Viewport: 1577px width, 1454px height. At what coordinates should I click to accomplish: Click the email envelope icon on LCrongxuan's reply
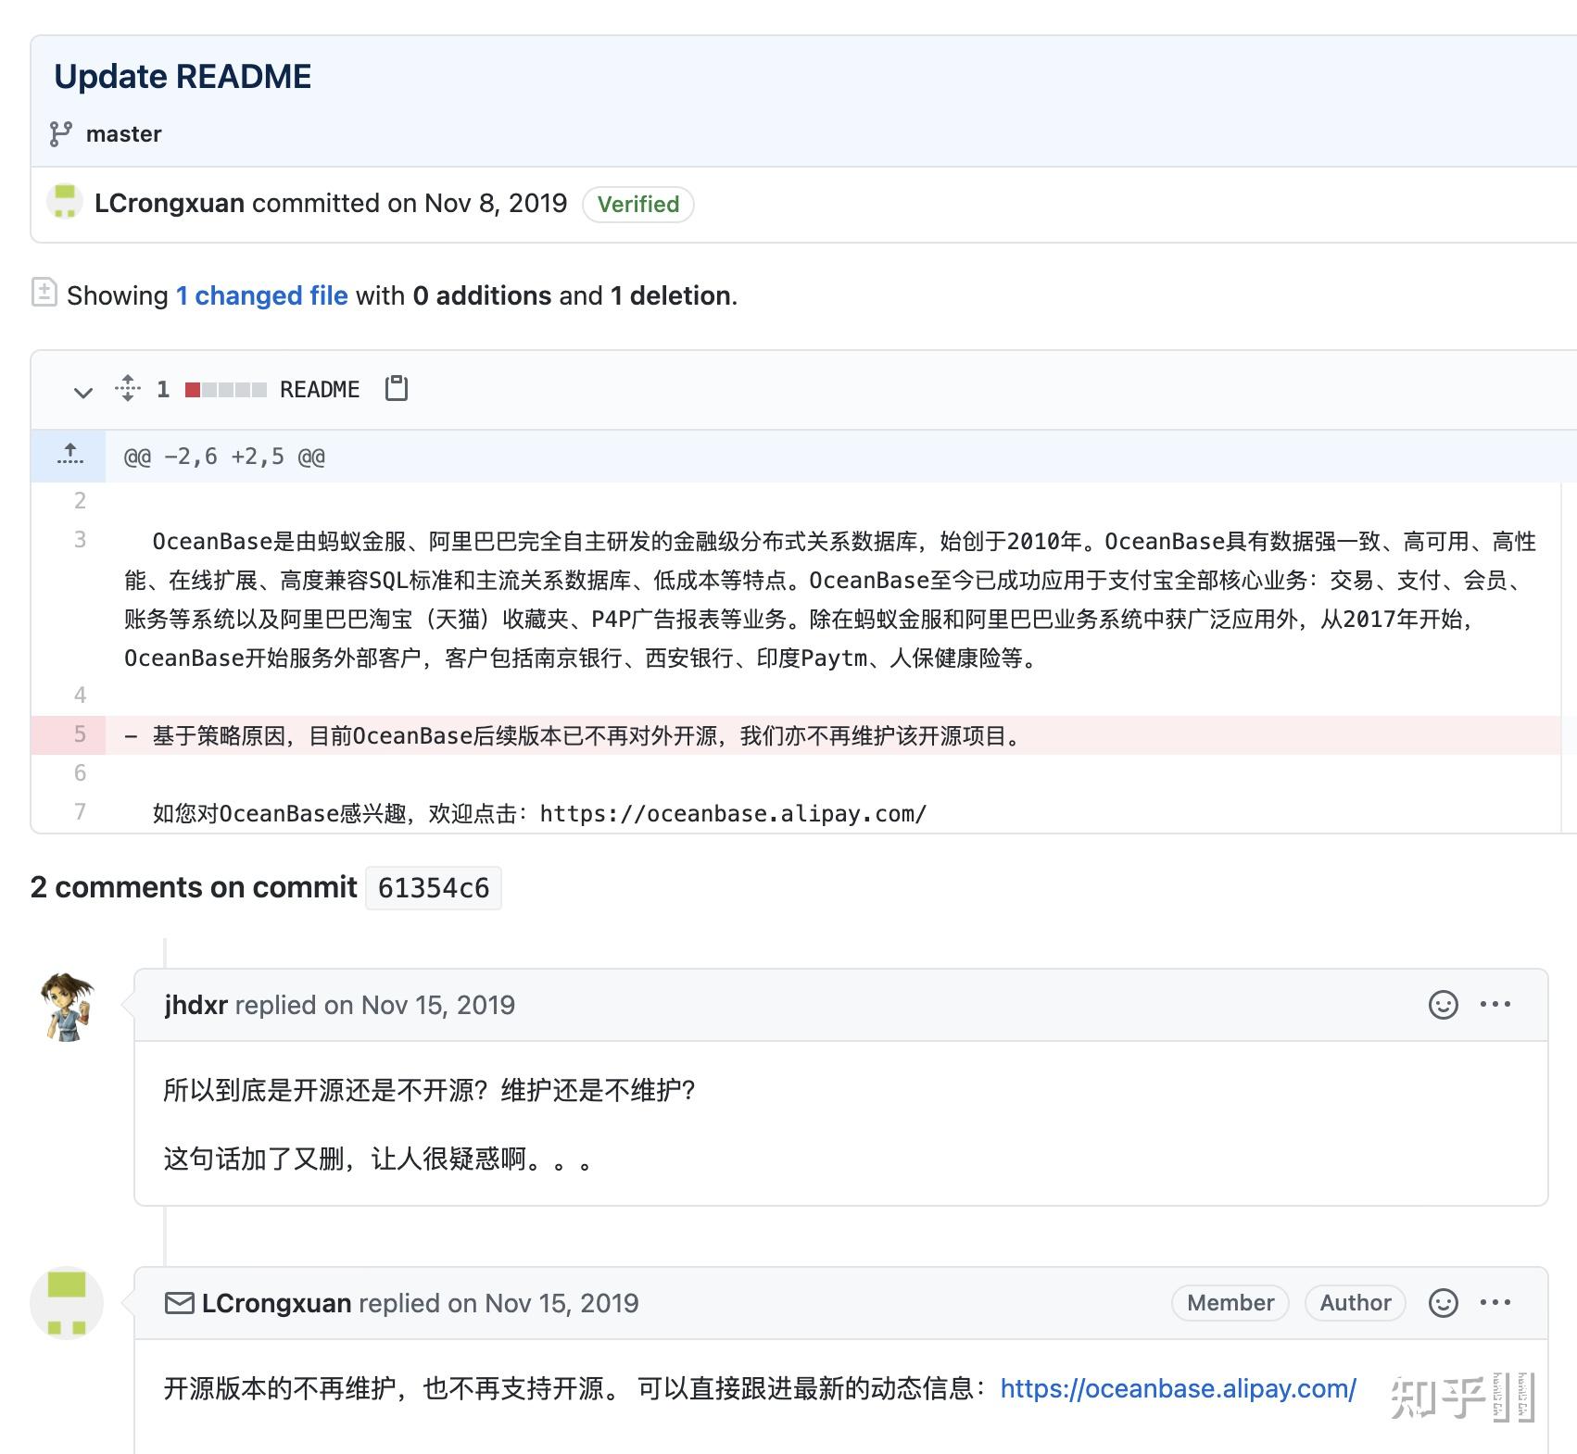pyautogui.click(x=179, y=1303)
